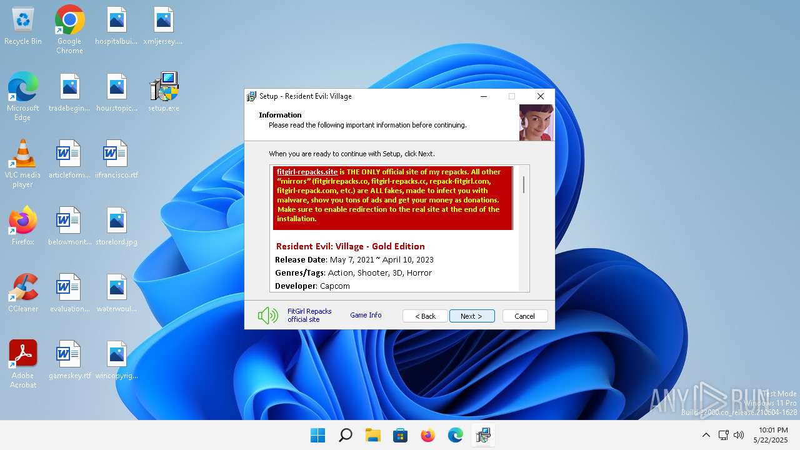Screen dimensions: 800x450
Task: Close the Setup window
Action: point(541,96)
